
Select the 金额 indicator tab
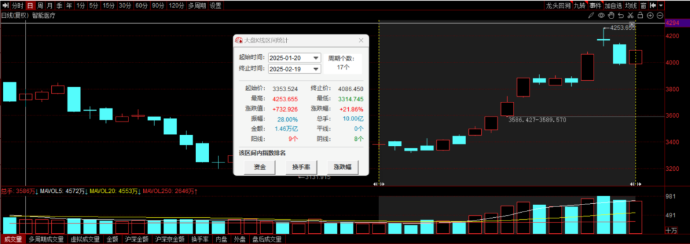tap(112, 240)
